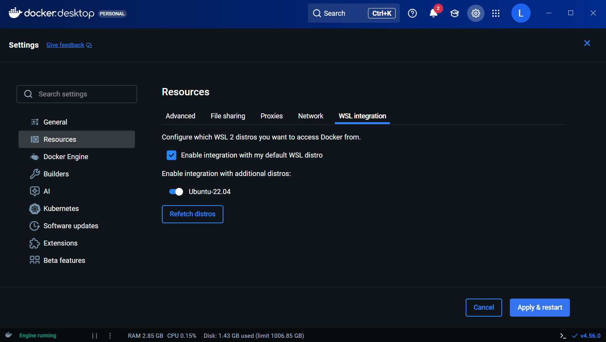Select the WSL integration tab
Screen dimensions: 606x342
[x=362, y=116]
